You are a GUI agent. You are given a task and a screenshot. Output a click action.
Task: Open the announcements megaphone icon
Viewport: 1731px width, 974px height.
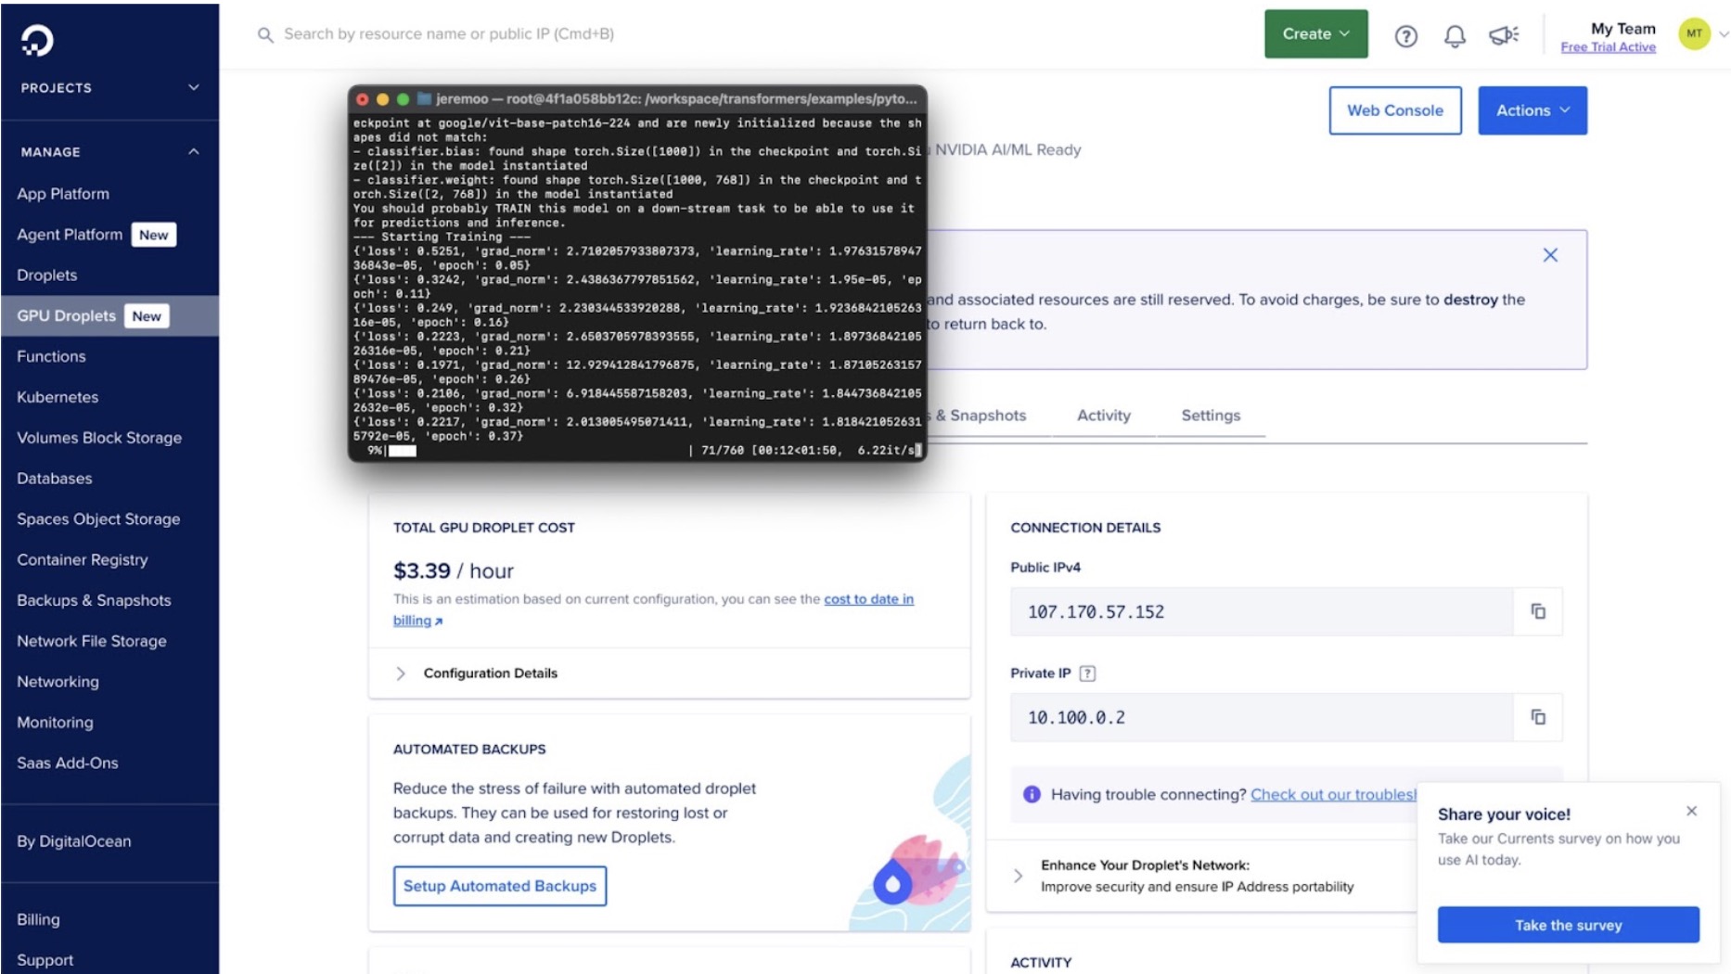click(x=1504, y=35)
